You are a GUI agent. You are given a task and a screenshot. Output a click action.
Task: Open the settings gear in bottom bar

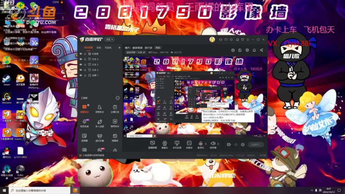[x=243, y=144]
